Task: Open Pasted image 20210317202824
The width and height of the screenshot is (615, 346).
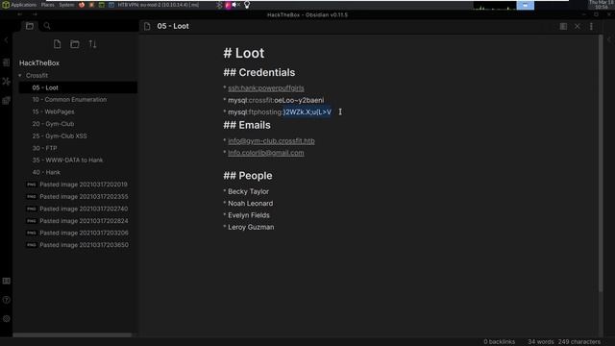Action: [x=78, y=221]
